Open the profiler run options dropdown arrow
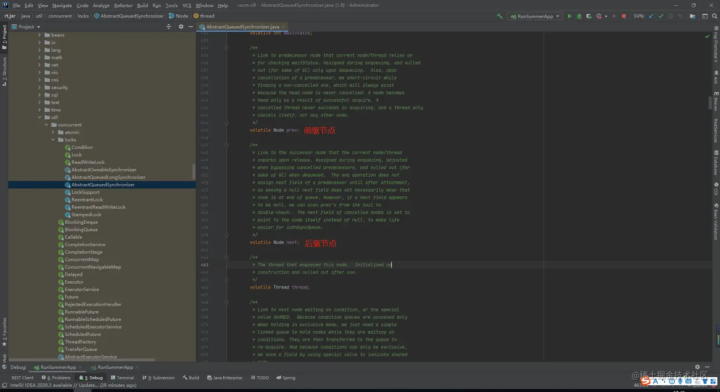Screen dimensions: 720x392 point(606,16)
